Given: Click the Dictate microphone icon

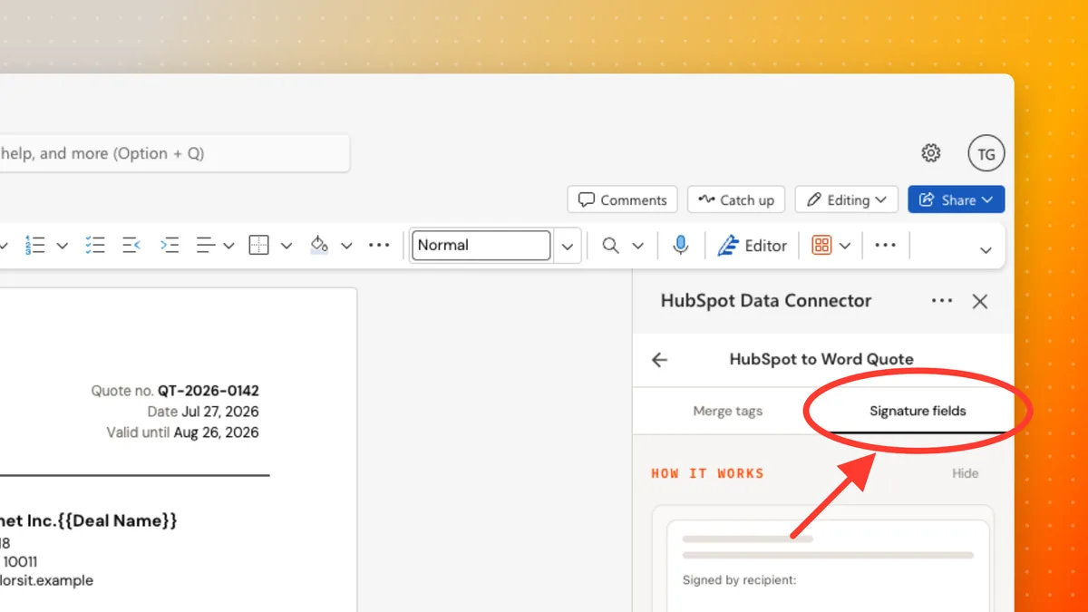Looking at the screenshot, I should (681, 245).
